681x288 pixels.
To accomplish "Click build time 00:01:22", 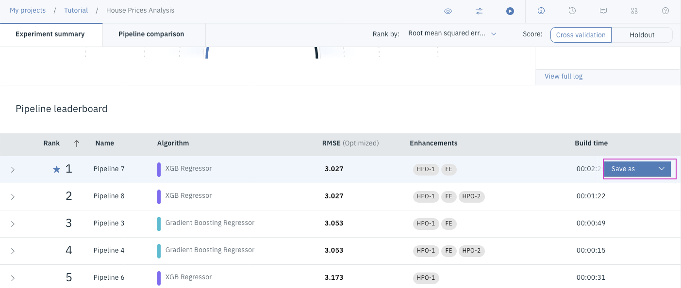I will click(x=591, y=196).
